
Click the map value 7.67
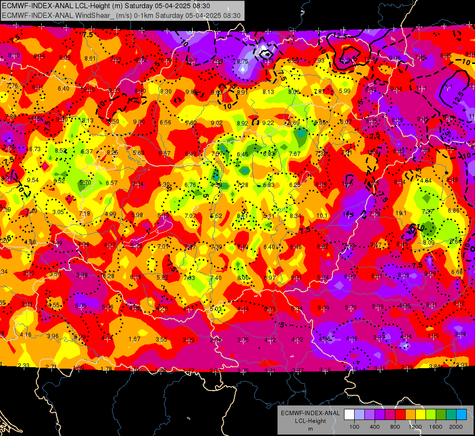pos(295,154)
